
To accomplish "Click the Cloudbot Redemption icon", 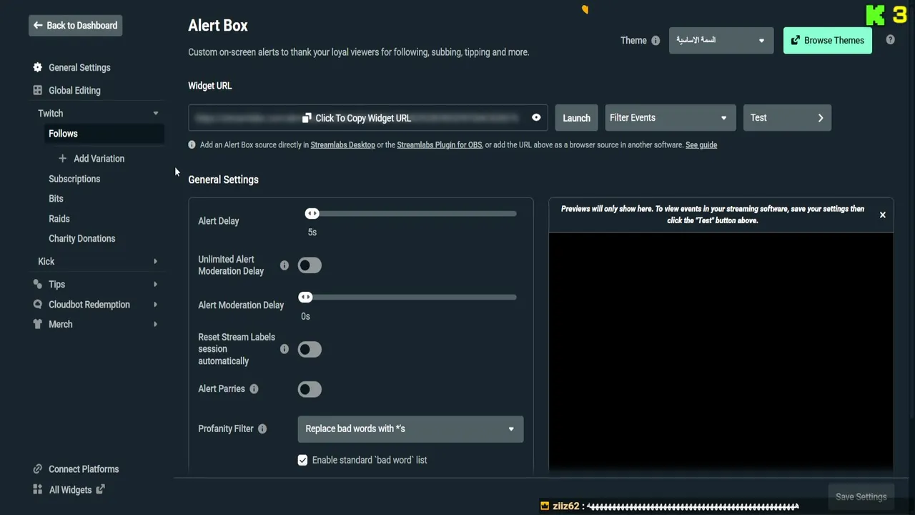I will (x=38, y=304).
